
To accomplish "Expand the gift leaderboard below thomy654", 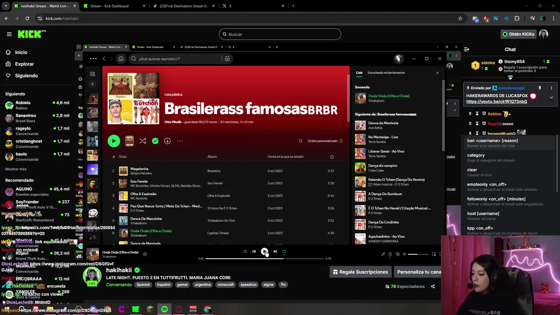I will pos(510,77).
